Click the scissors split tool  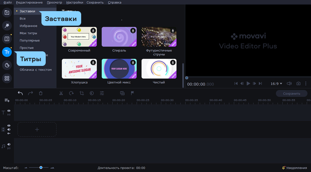tap(61, 93)
